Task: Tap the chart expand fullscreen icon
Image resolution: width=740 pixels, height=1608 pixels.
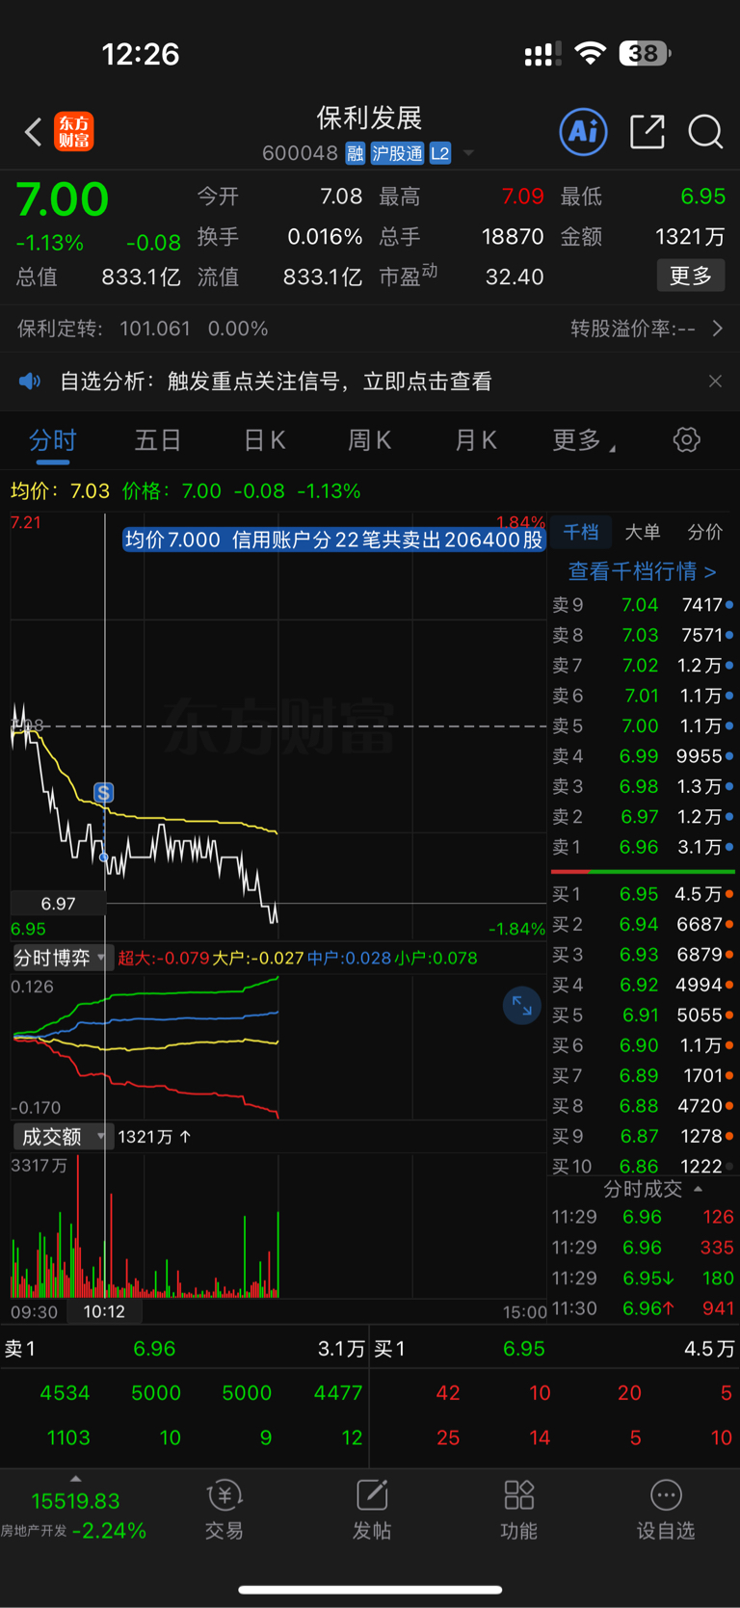Action: [x=522, y=1006]
